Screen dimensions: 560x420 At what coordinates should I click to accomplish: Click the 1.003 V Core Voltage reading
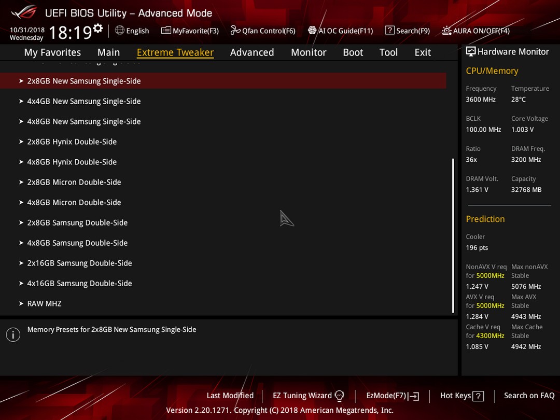tap(523, 130)
